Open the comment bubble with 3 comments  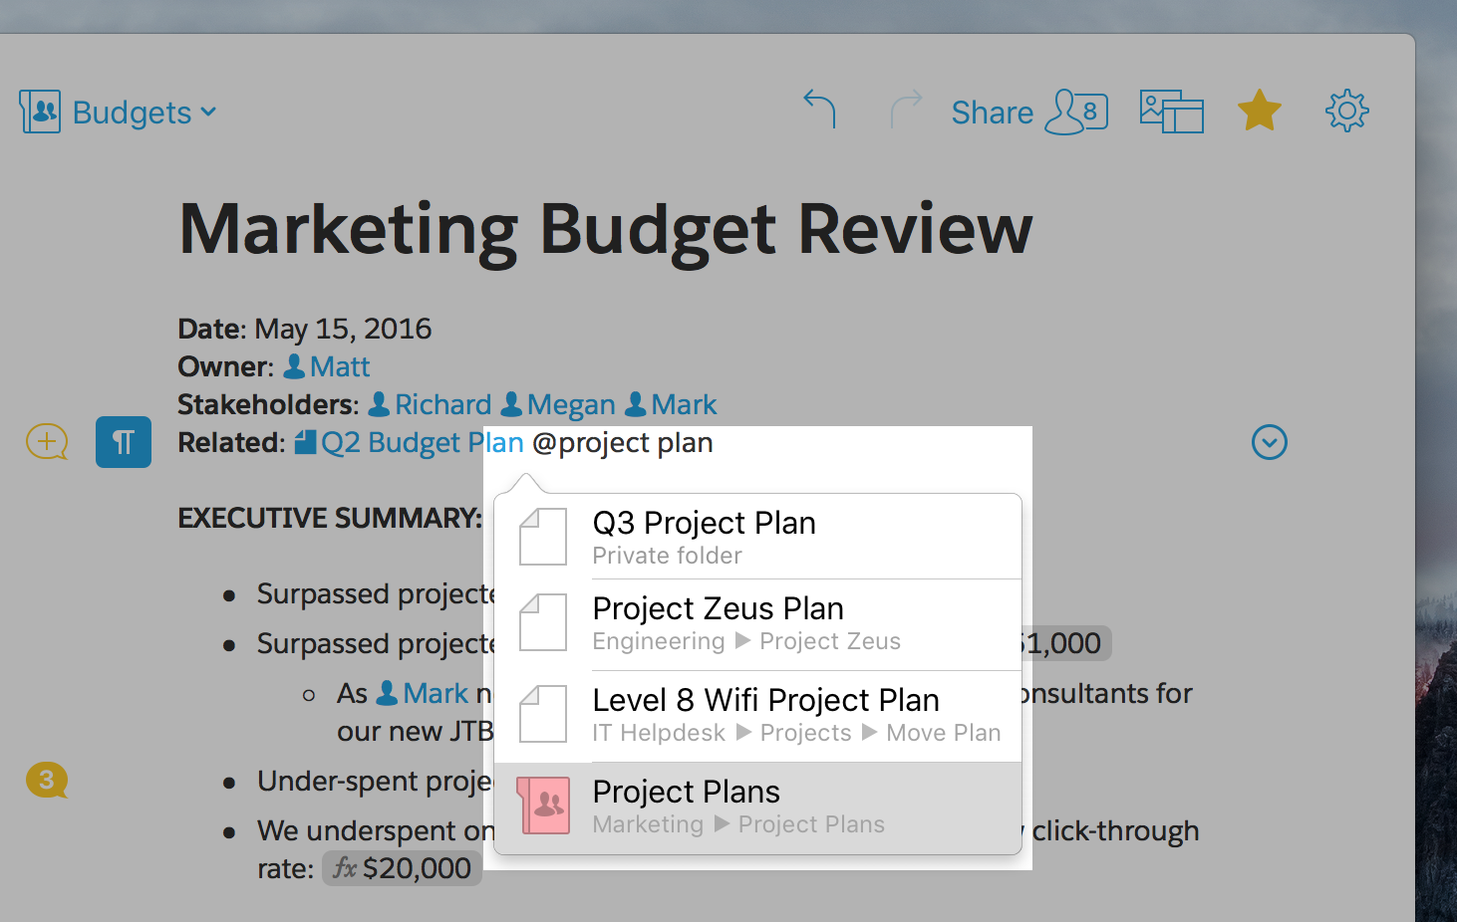point(47,780)
